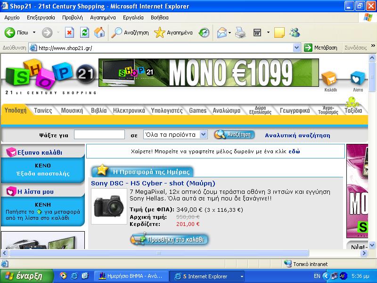Open the Mail toolbar icon
This screenshot has width=377, height=283.
tap(221, 33)
